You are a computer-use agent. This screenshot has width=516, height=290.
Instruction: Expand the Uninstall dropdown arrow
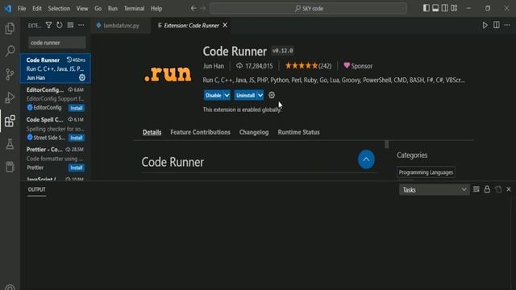tap(260, 95)
